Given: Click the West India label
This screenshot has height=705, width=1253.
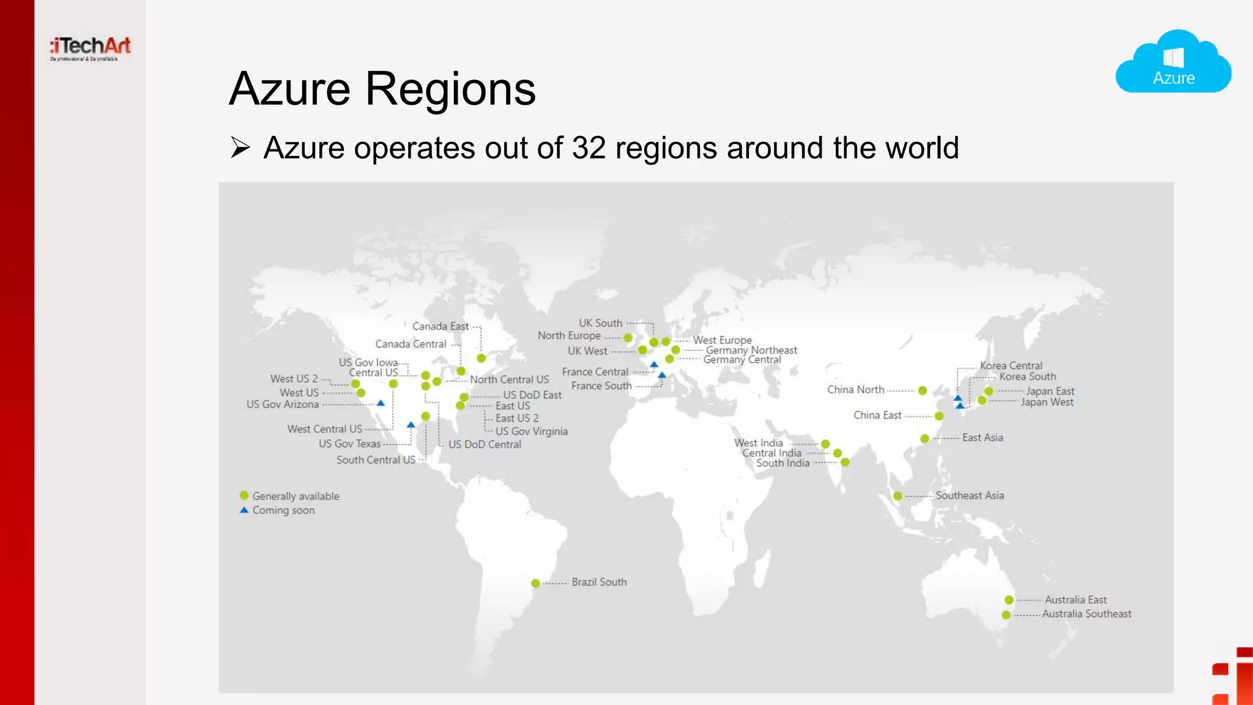Looking at the screenshot, I should pyautogui.click(x=759, y=443).
